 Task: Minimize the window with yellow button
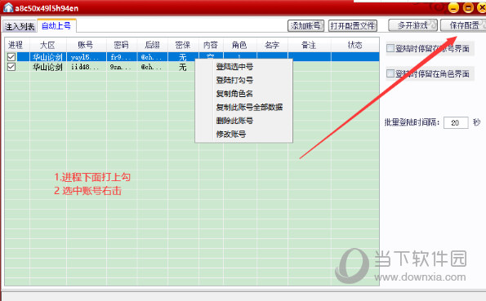tap(453, 7)
